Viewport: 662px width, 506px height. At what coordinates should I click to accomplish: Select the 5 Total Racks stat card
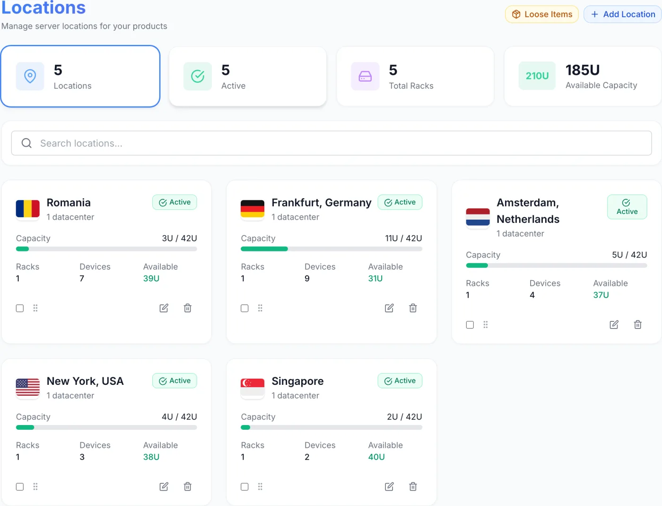(x=415, y=76)
